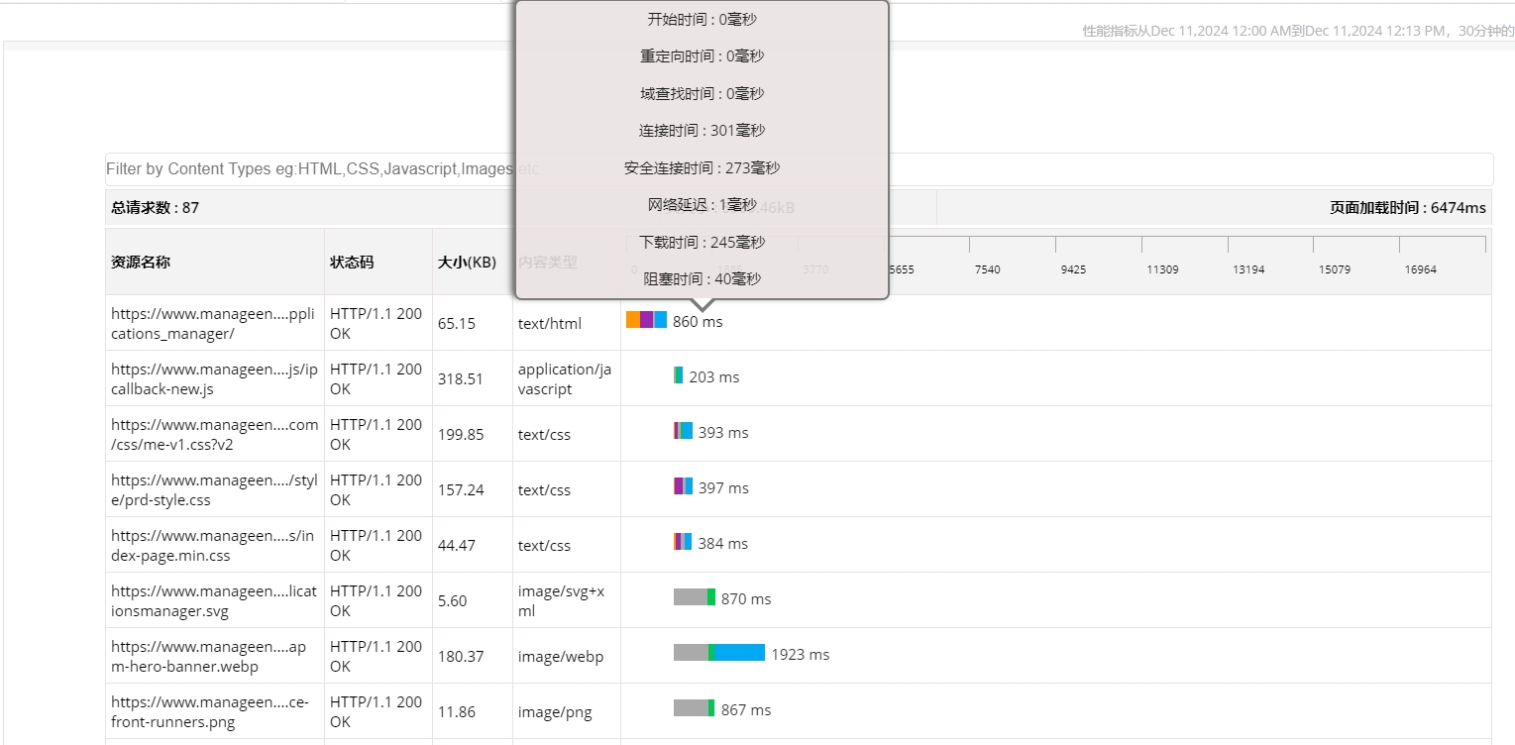Click the 203 ms duration label
1515x745 pixels.
pyautogui.click(x=714, y=376)
